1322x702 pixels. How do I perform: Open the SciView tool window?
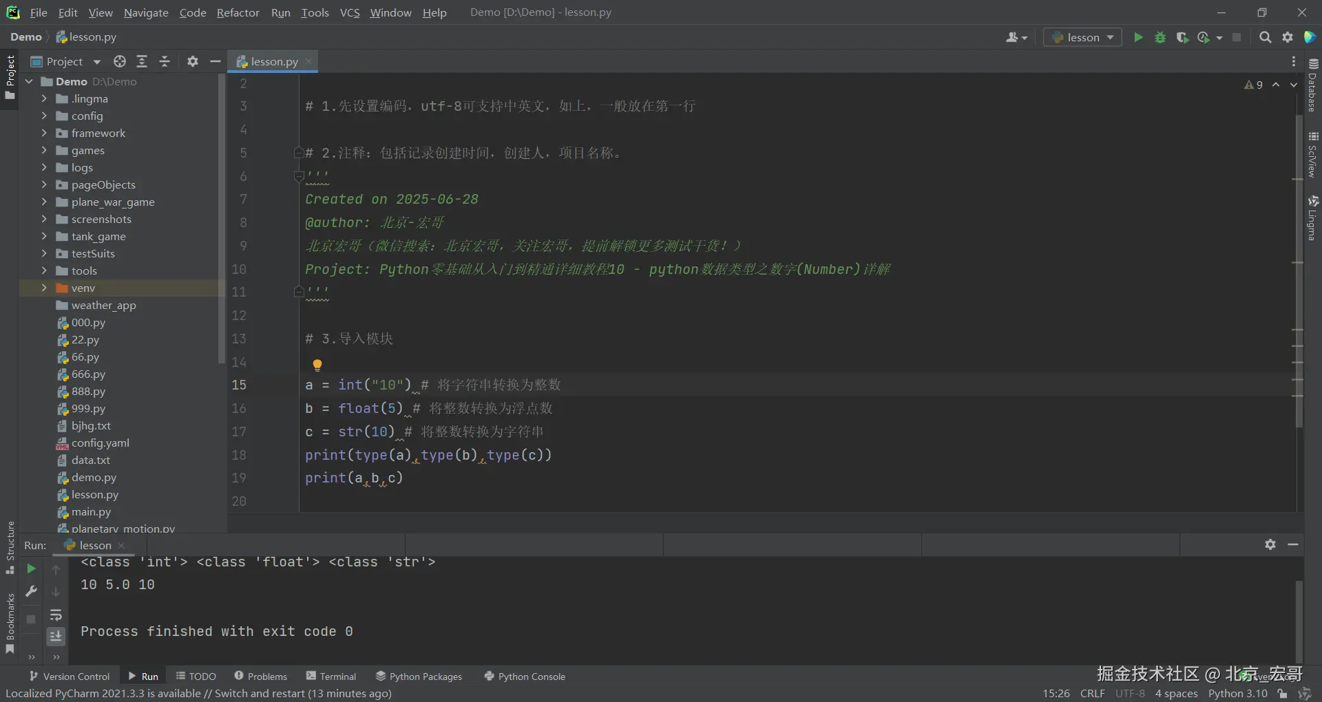1313,155
